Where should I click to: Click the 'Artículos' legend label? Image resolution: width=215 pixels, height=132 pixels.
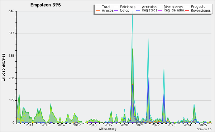tap(149, 7)
